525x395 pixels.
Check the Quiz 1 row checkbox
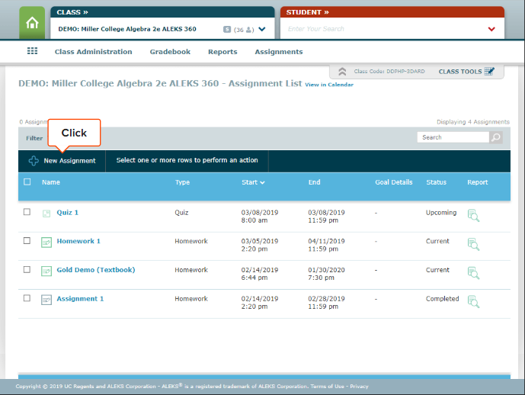pos(27,212)
